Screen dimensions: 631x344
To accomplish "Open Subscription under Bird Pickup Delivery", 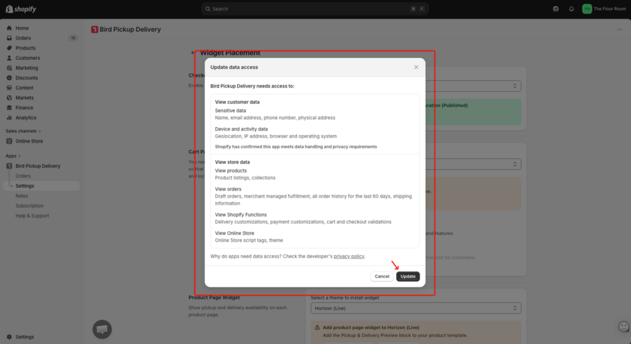I will [x=30, y=206].
